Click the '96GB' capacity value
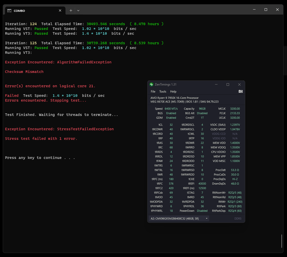287x257 pixels. (x=202, y=109)
